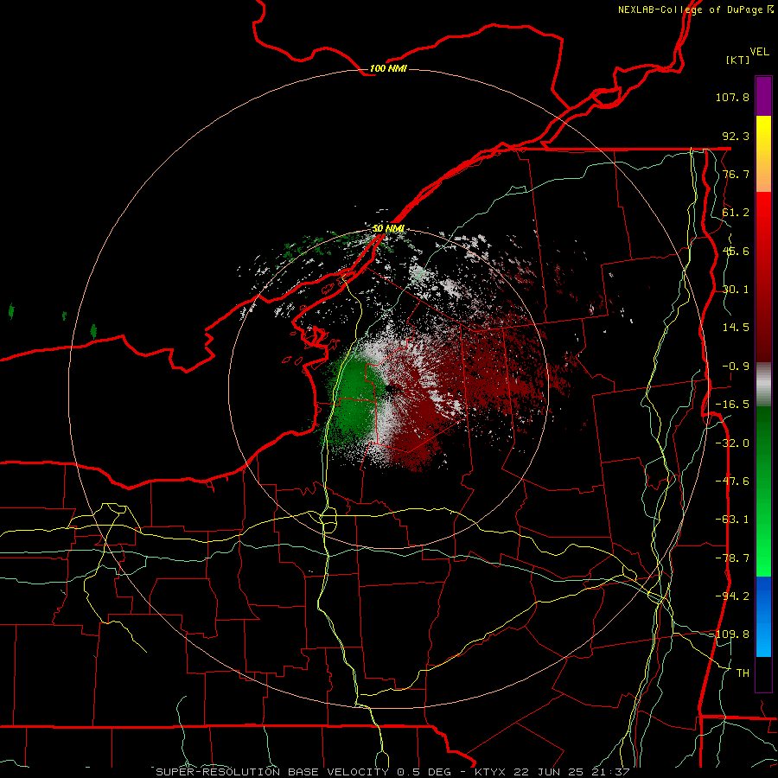Select the 14.5 value on velocity scale

(736, 328)
